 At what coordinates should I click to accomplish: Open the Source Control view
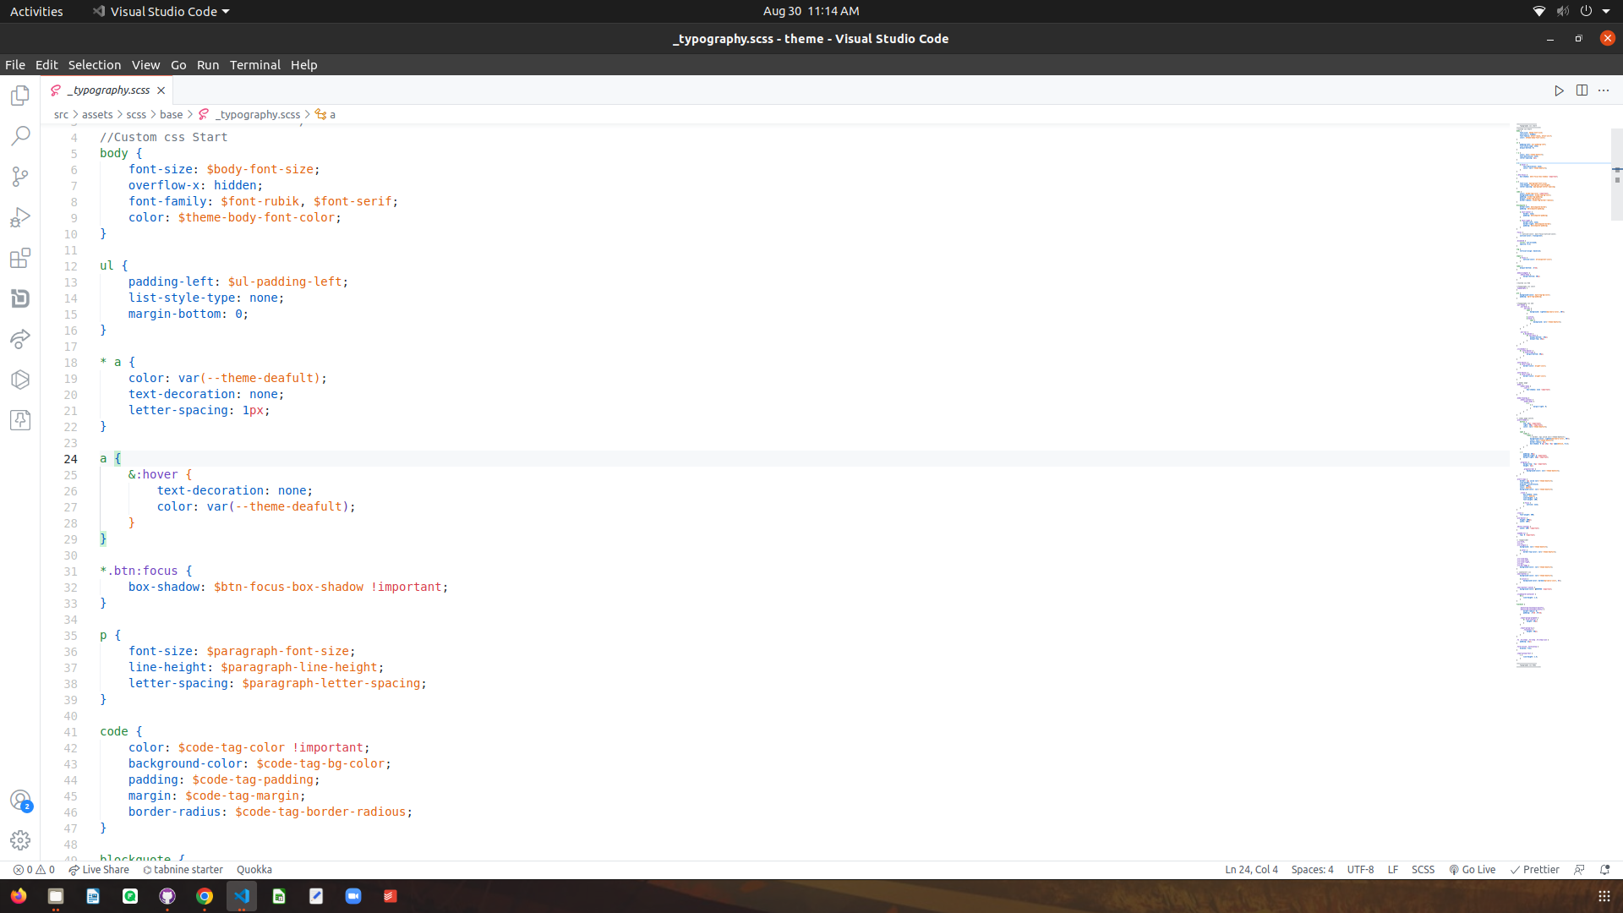20,176
